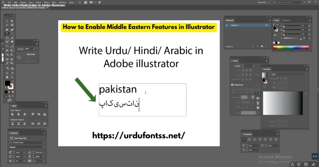
Task: Click the Search Adobe Stock field
Action: pyautogui.click(x=287, y=2)
